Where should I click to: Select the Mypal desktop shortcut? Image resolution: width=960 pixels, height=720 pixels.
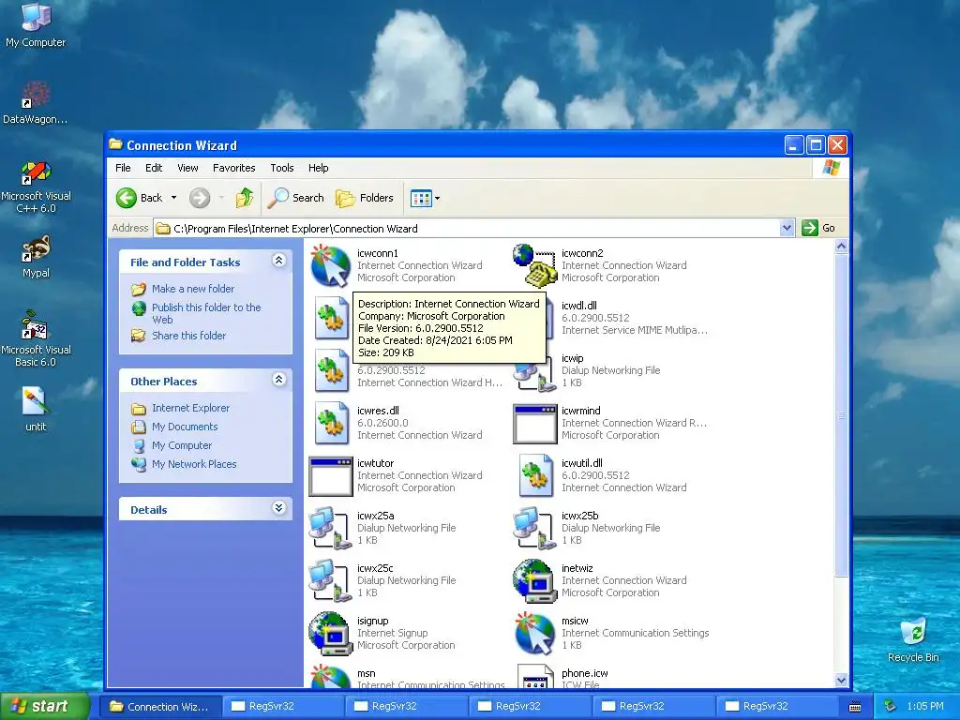coord(36,257)
